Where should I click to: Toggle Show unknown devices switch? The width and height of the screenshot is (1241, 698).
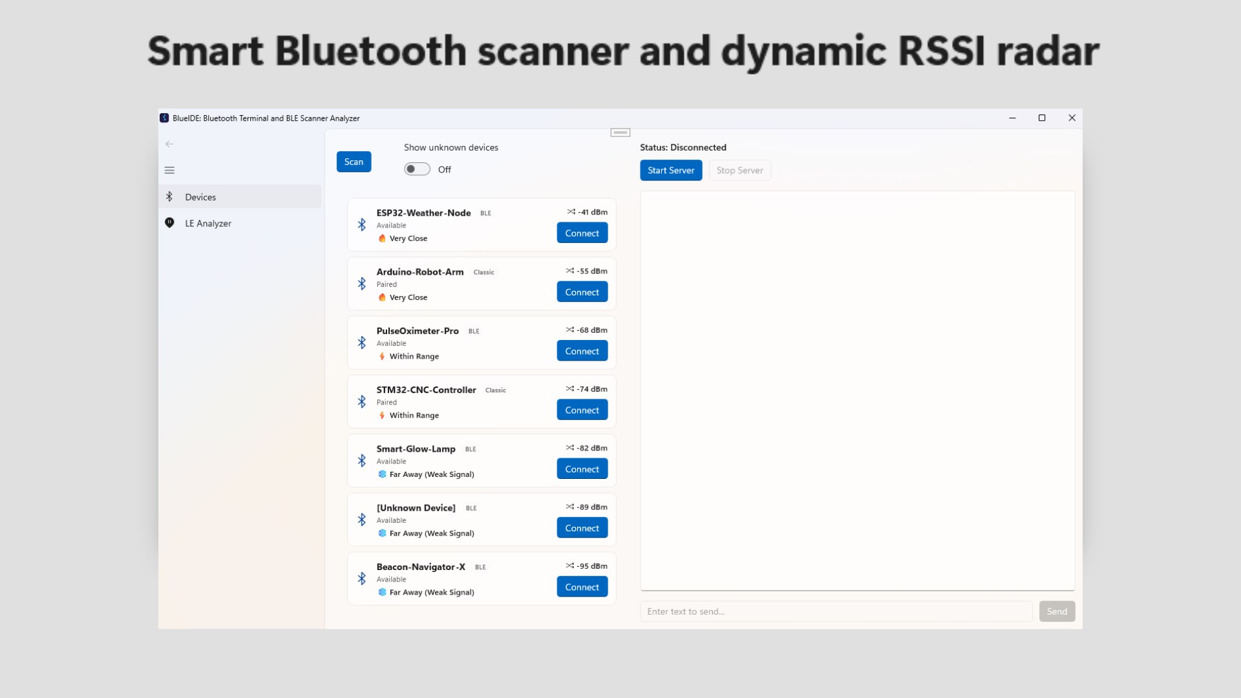click(417, 169)
